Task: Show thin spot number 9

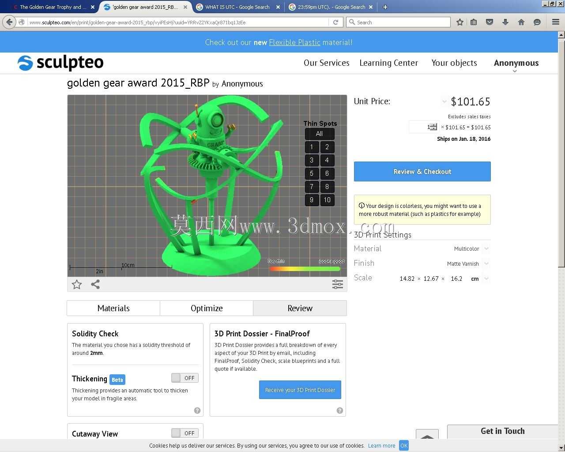Action: tap(312, 200)
